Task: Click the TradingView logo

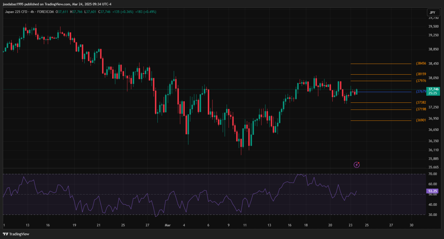Action: click(x=17, y=234)
